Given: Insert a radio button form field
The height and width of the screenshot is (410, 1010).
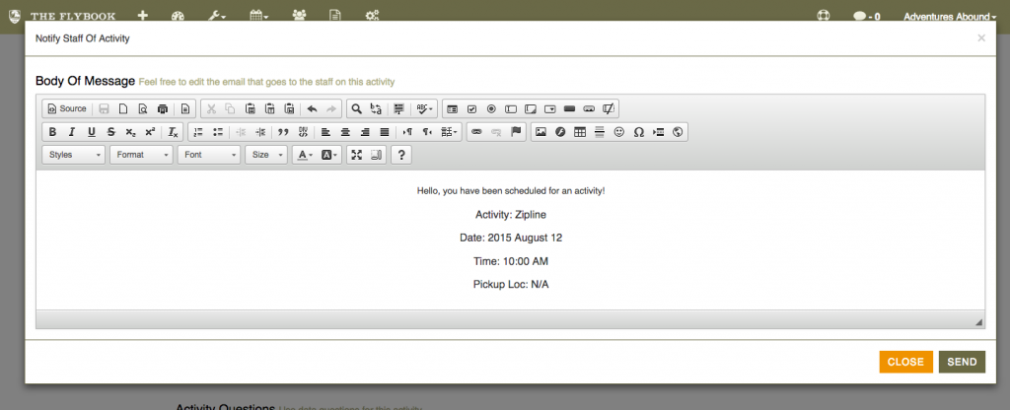Looking at the screenshot, I should click(x=491, y=108).
